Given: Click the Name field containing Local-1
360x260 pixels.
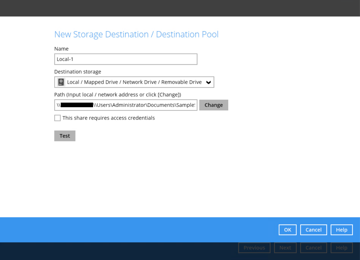Looking at the screenshot, I should (126, 59).
